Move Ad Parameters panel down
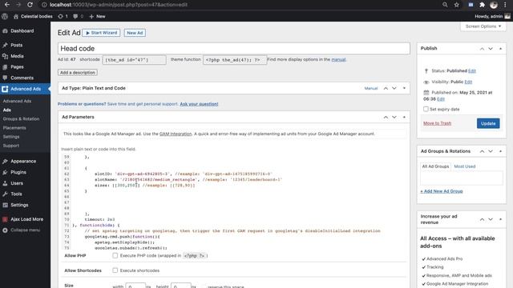 click(x=394, y=117)
